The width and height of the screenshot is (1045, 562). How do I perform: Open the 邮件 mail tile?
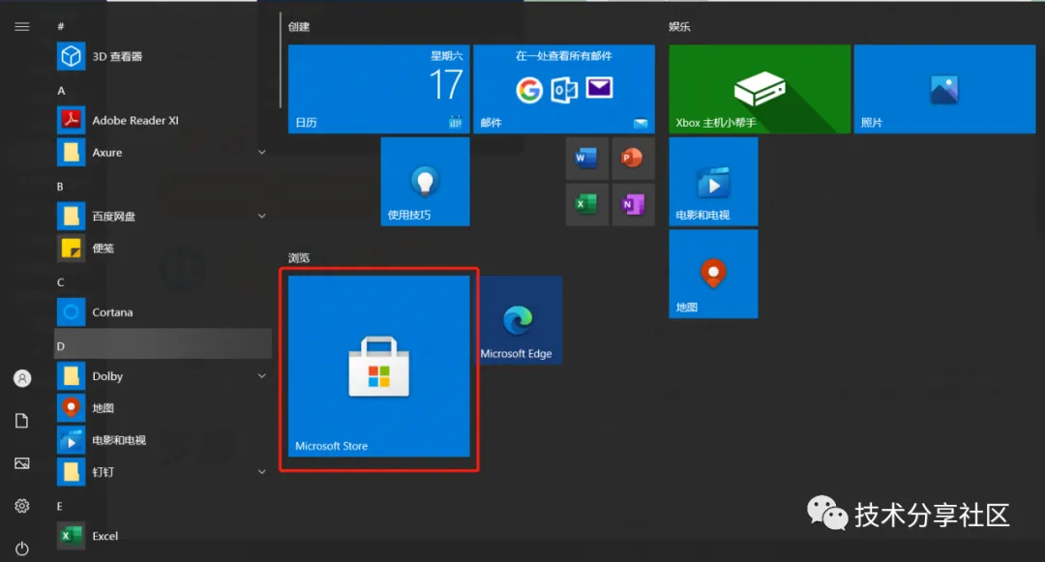point(564,89)
